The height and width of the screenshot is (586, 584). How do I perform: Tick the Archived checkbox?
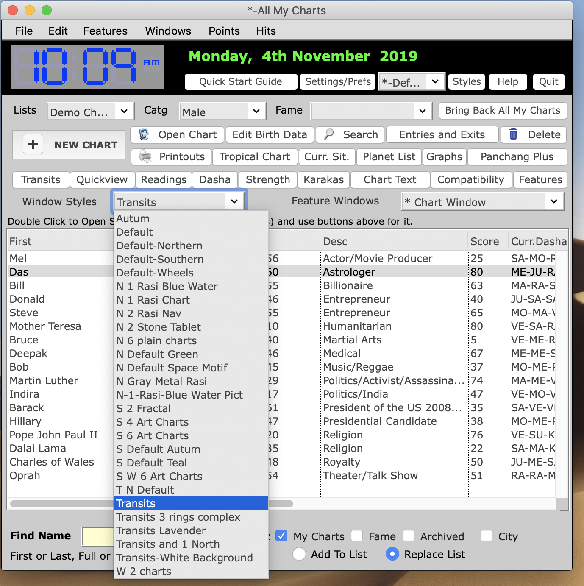(x=409, y=536)
